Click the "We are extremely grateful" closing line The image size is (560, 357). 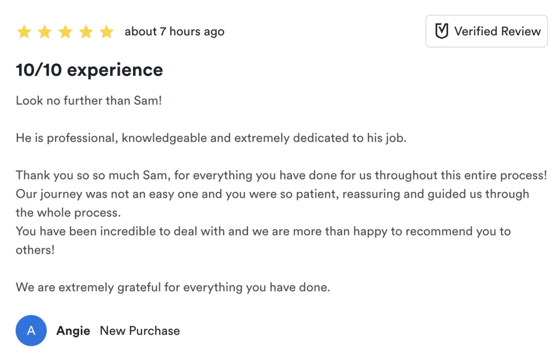[173, 287]
